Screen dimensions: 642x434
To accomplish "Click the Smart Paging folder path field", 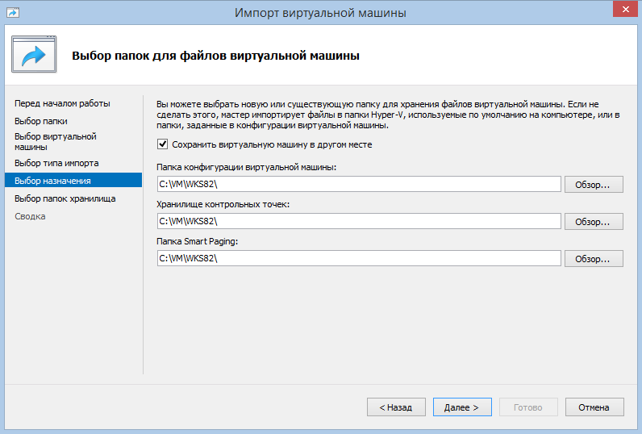I will (358, 259).
